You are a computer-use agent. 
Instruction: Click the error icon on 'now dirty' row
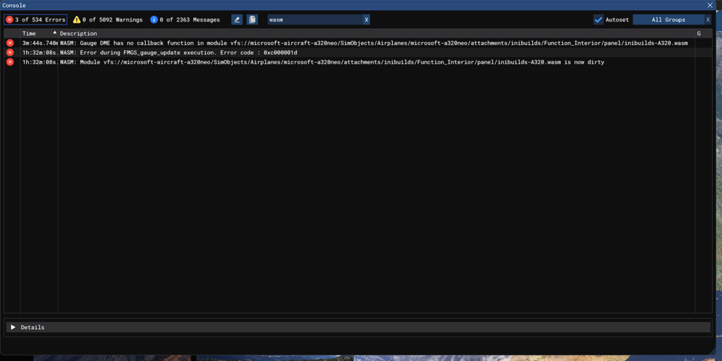(x=9, y=61)
